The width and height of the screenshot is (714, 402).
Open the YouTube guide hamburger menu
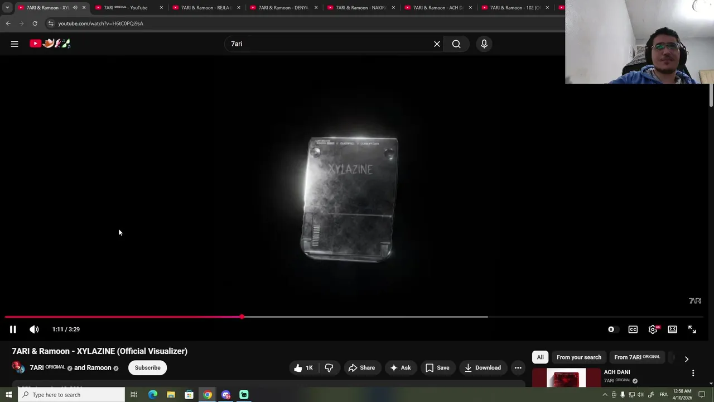click(x=15, y=44)
